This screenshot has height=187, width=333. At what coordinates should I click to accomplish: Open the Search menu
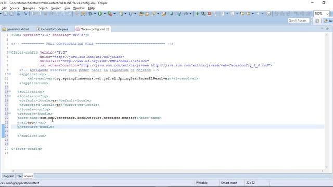43,8
